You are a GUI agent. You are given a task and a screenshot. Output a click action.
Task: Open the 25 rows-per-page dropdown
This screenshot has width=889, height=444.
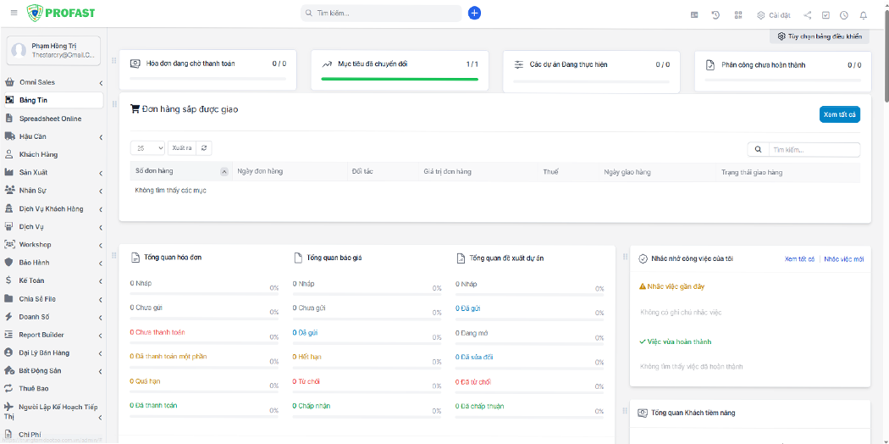[147, 148]
